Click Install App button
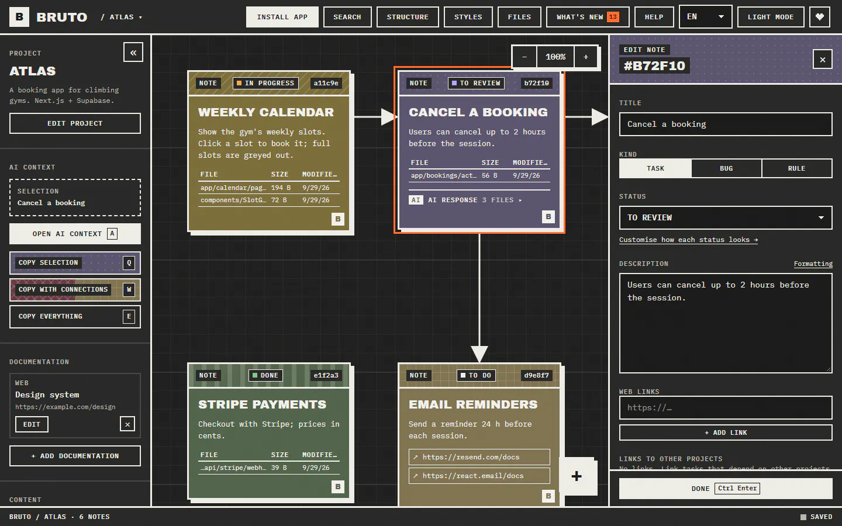Viewport: 842px width, 526px height. [x=282, y=17]
